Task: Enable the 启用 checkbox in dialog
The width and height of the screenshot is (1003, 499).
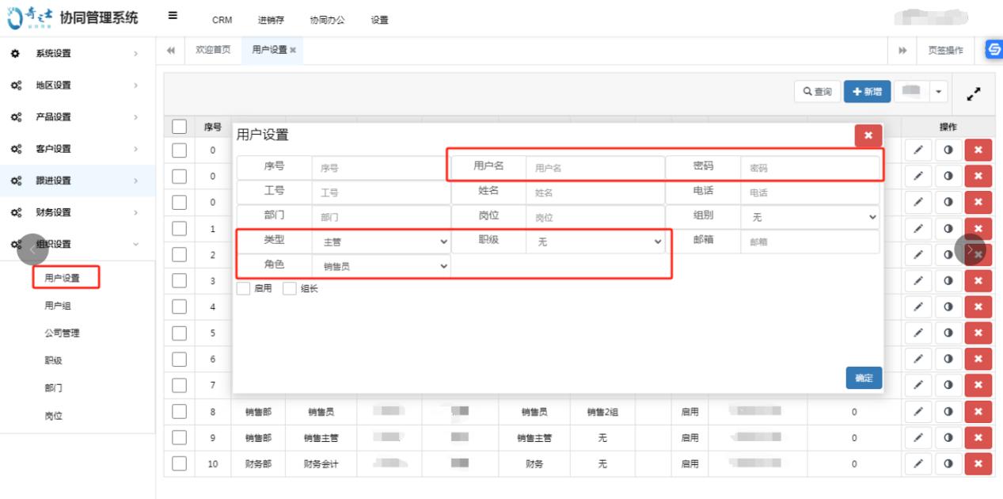Action: (244, 289)
